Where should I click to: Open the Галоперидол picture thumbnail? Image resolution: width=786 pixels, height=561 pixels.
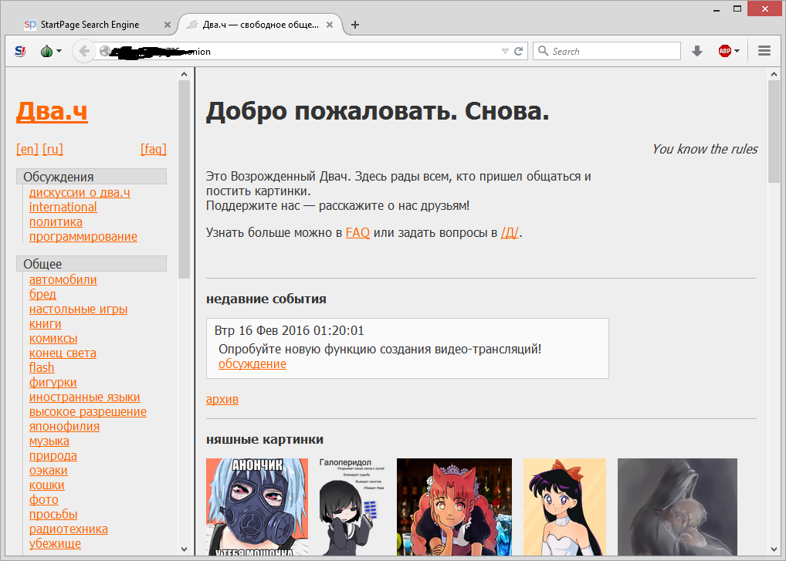(352, 507)
